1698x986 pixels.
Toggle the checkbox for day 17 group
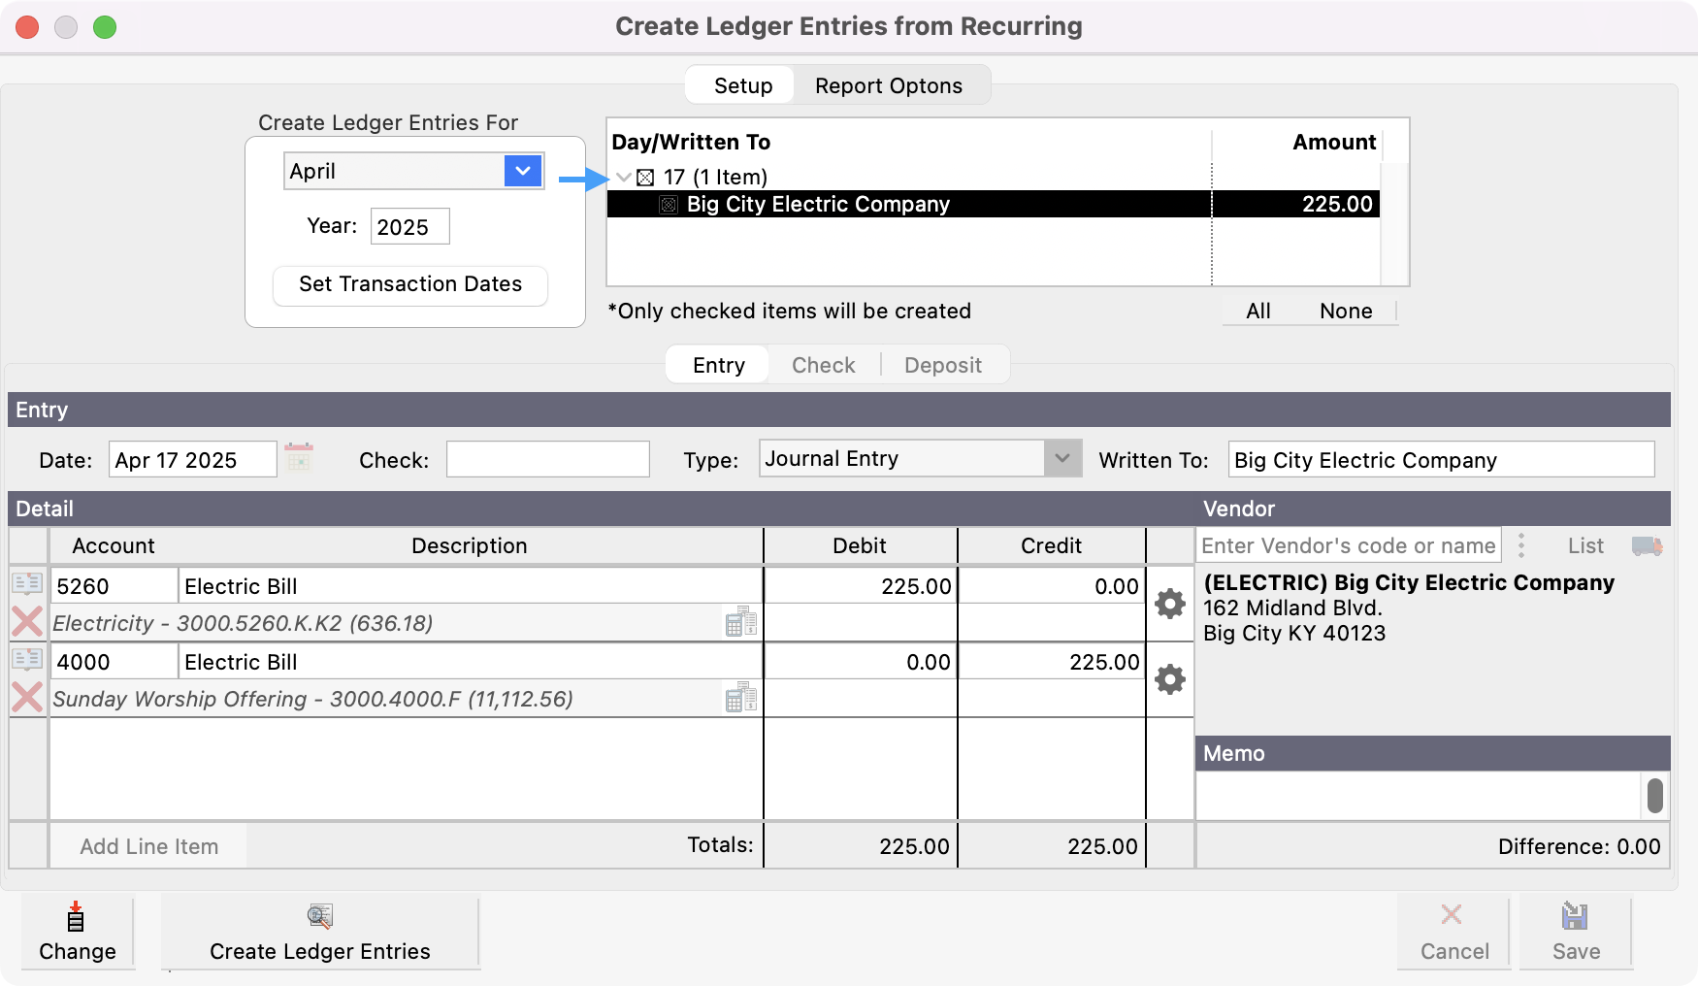(x=645, y=178)
